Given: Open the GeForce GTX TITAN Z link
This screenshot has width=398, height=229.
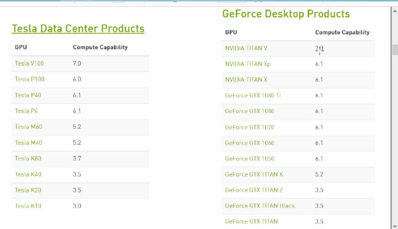Looking at the screenshot, I should point(254,190).
